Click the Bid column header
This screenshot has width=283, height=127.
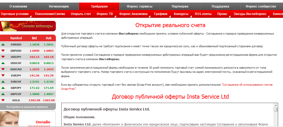point(34,38)
